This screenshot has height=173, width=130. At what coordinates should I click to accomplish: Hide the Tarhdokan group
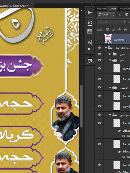(99, 48)
